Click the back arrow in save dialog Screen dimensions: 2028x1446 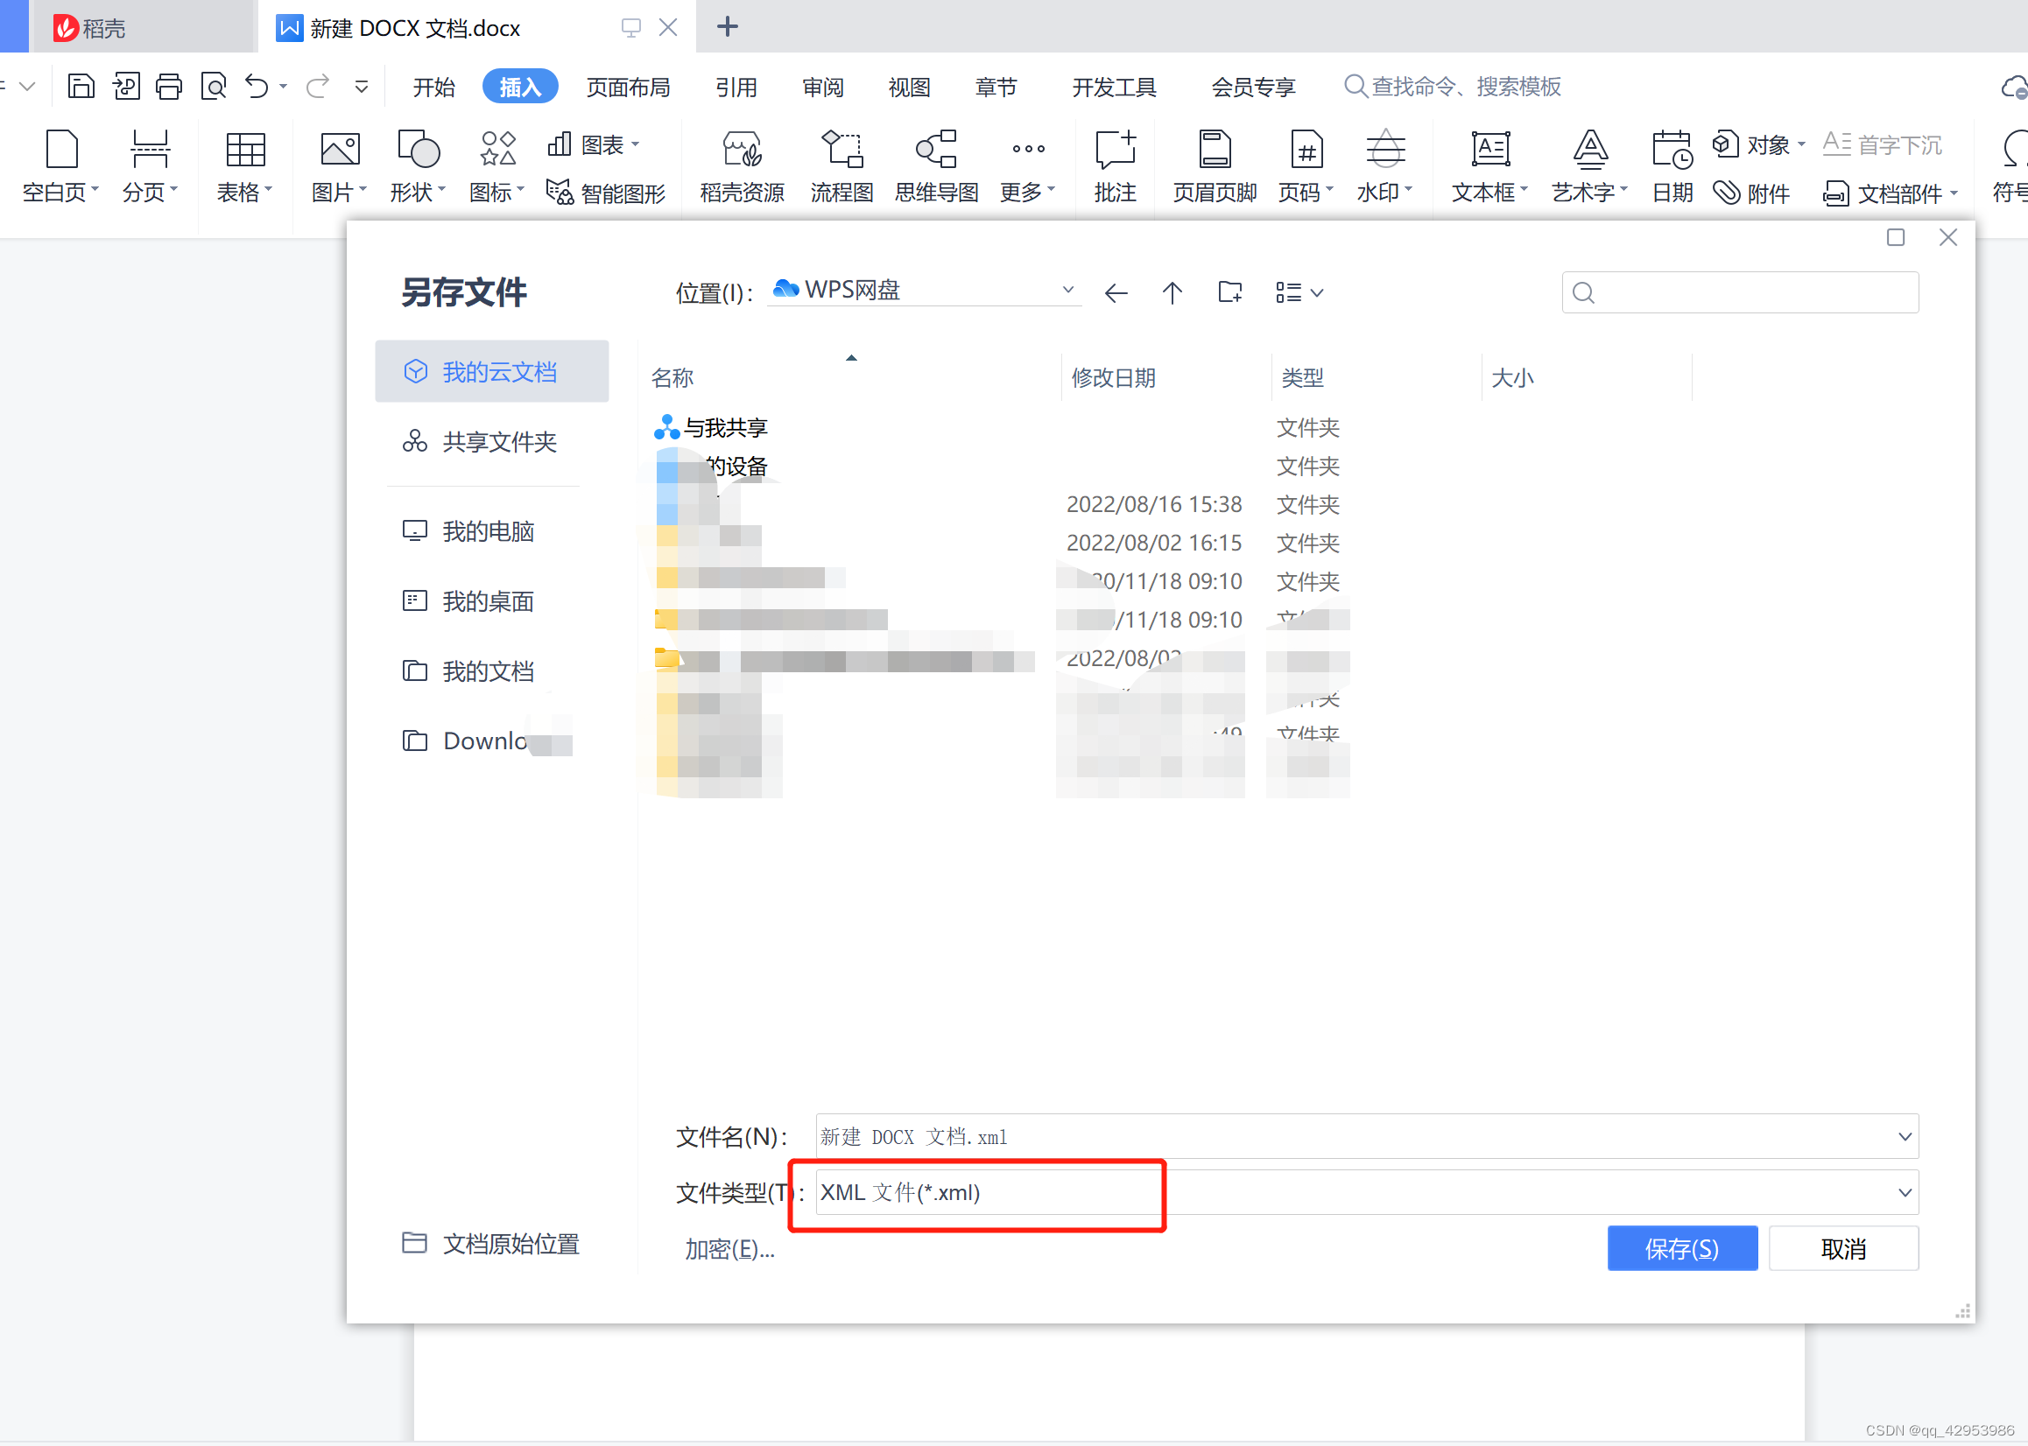pos(1115,292)
